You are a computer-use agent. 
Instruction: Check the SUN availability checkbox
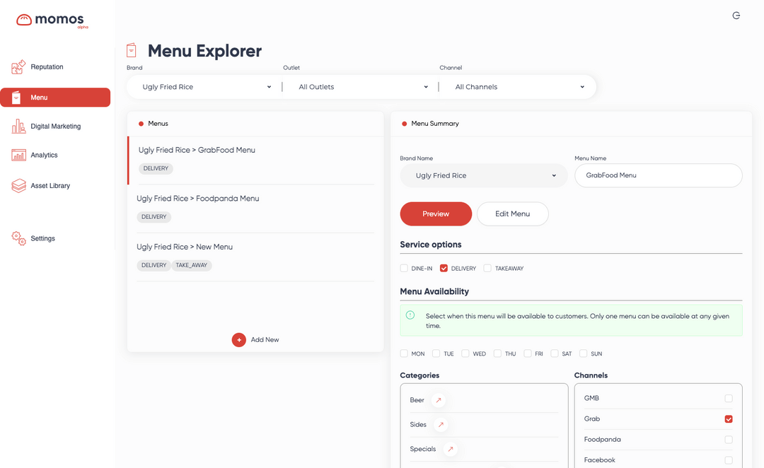[x=583, y=353]
